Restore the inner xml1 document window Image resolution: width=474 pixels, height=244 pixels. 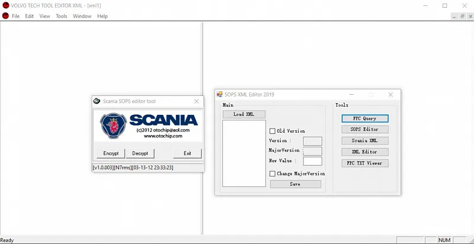click(x=463, y=17)
